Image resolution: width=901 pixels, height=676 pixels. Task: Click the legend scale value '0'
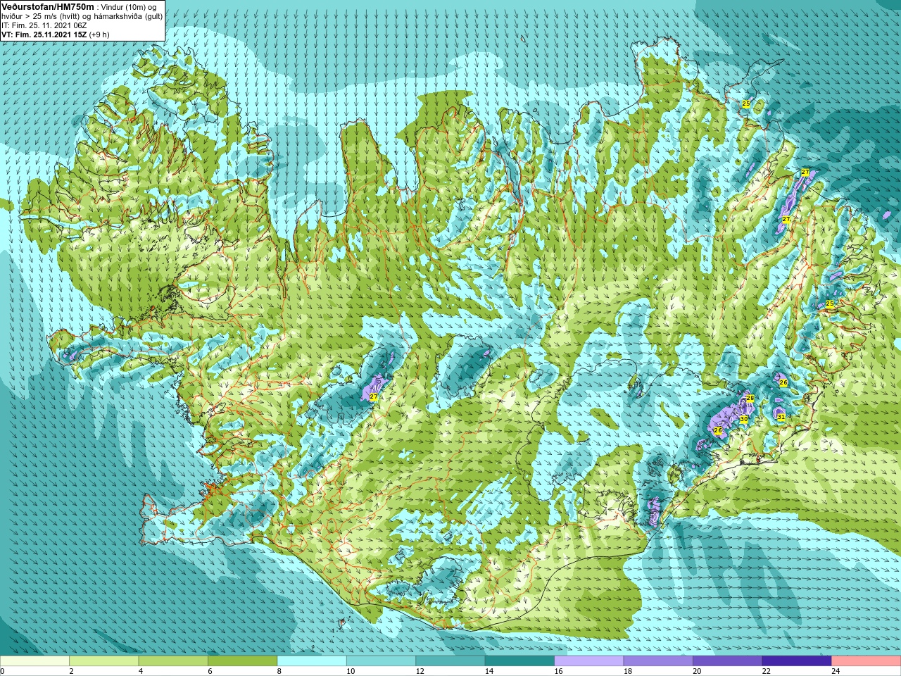tap(3, 671)
